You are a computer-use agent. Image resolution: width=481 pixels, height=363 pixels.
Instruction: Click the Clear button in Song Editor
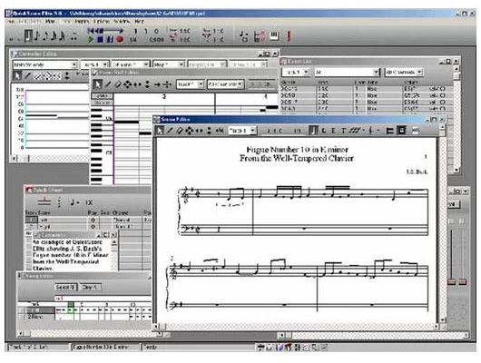point(90,287)
